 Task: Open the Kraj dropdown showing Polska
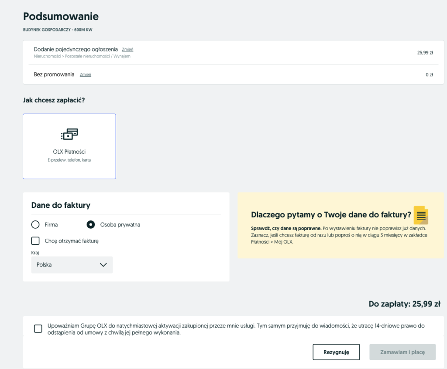(x=72, y=264)
